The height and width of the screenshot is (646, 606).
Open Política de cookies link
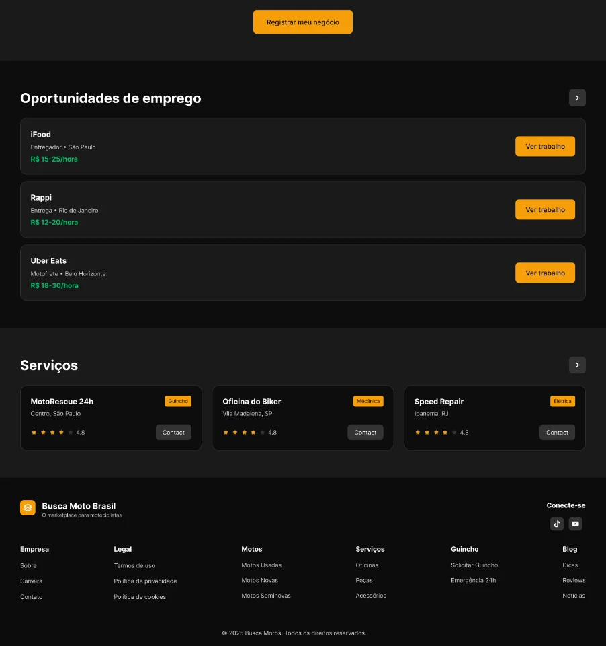click(140, 597)
